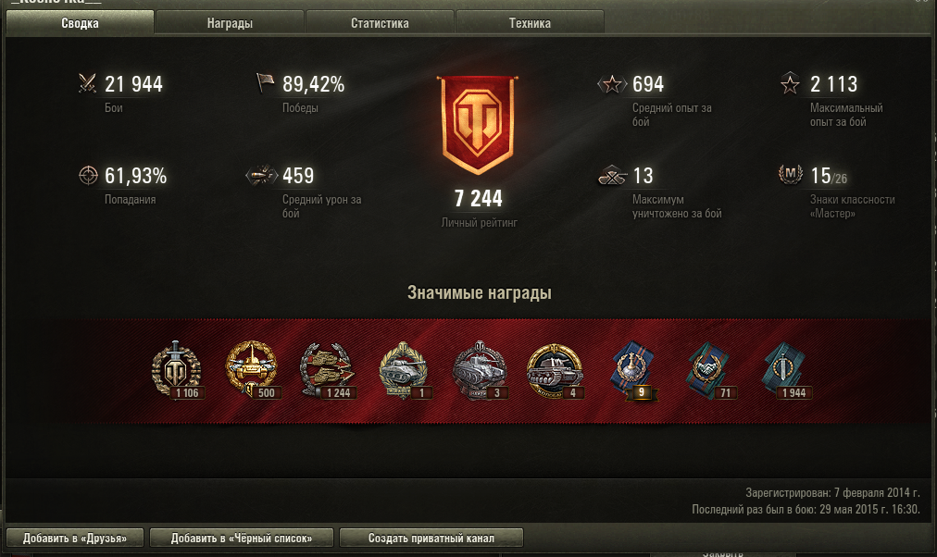This screenshot has height=557, width=937.
Task: Click the Mastery badge laurel icon
Action: pos(790,174)
